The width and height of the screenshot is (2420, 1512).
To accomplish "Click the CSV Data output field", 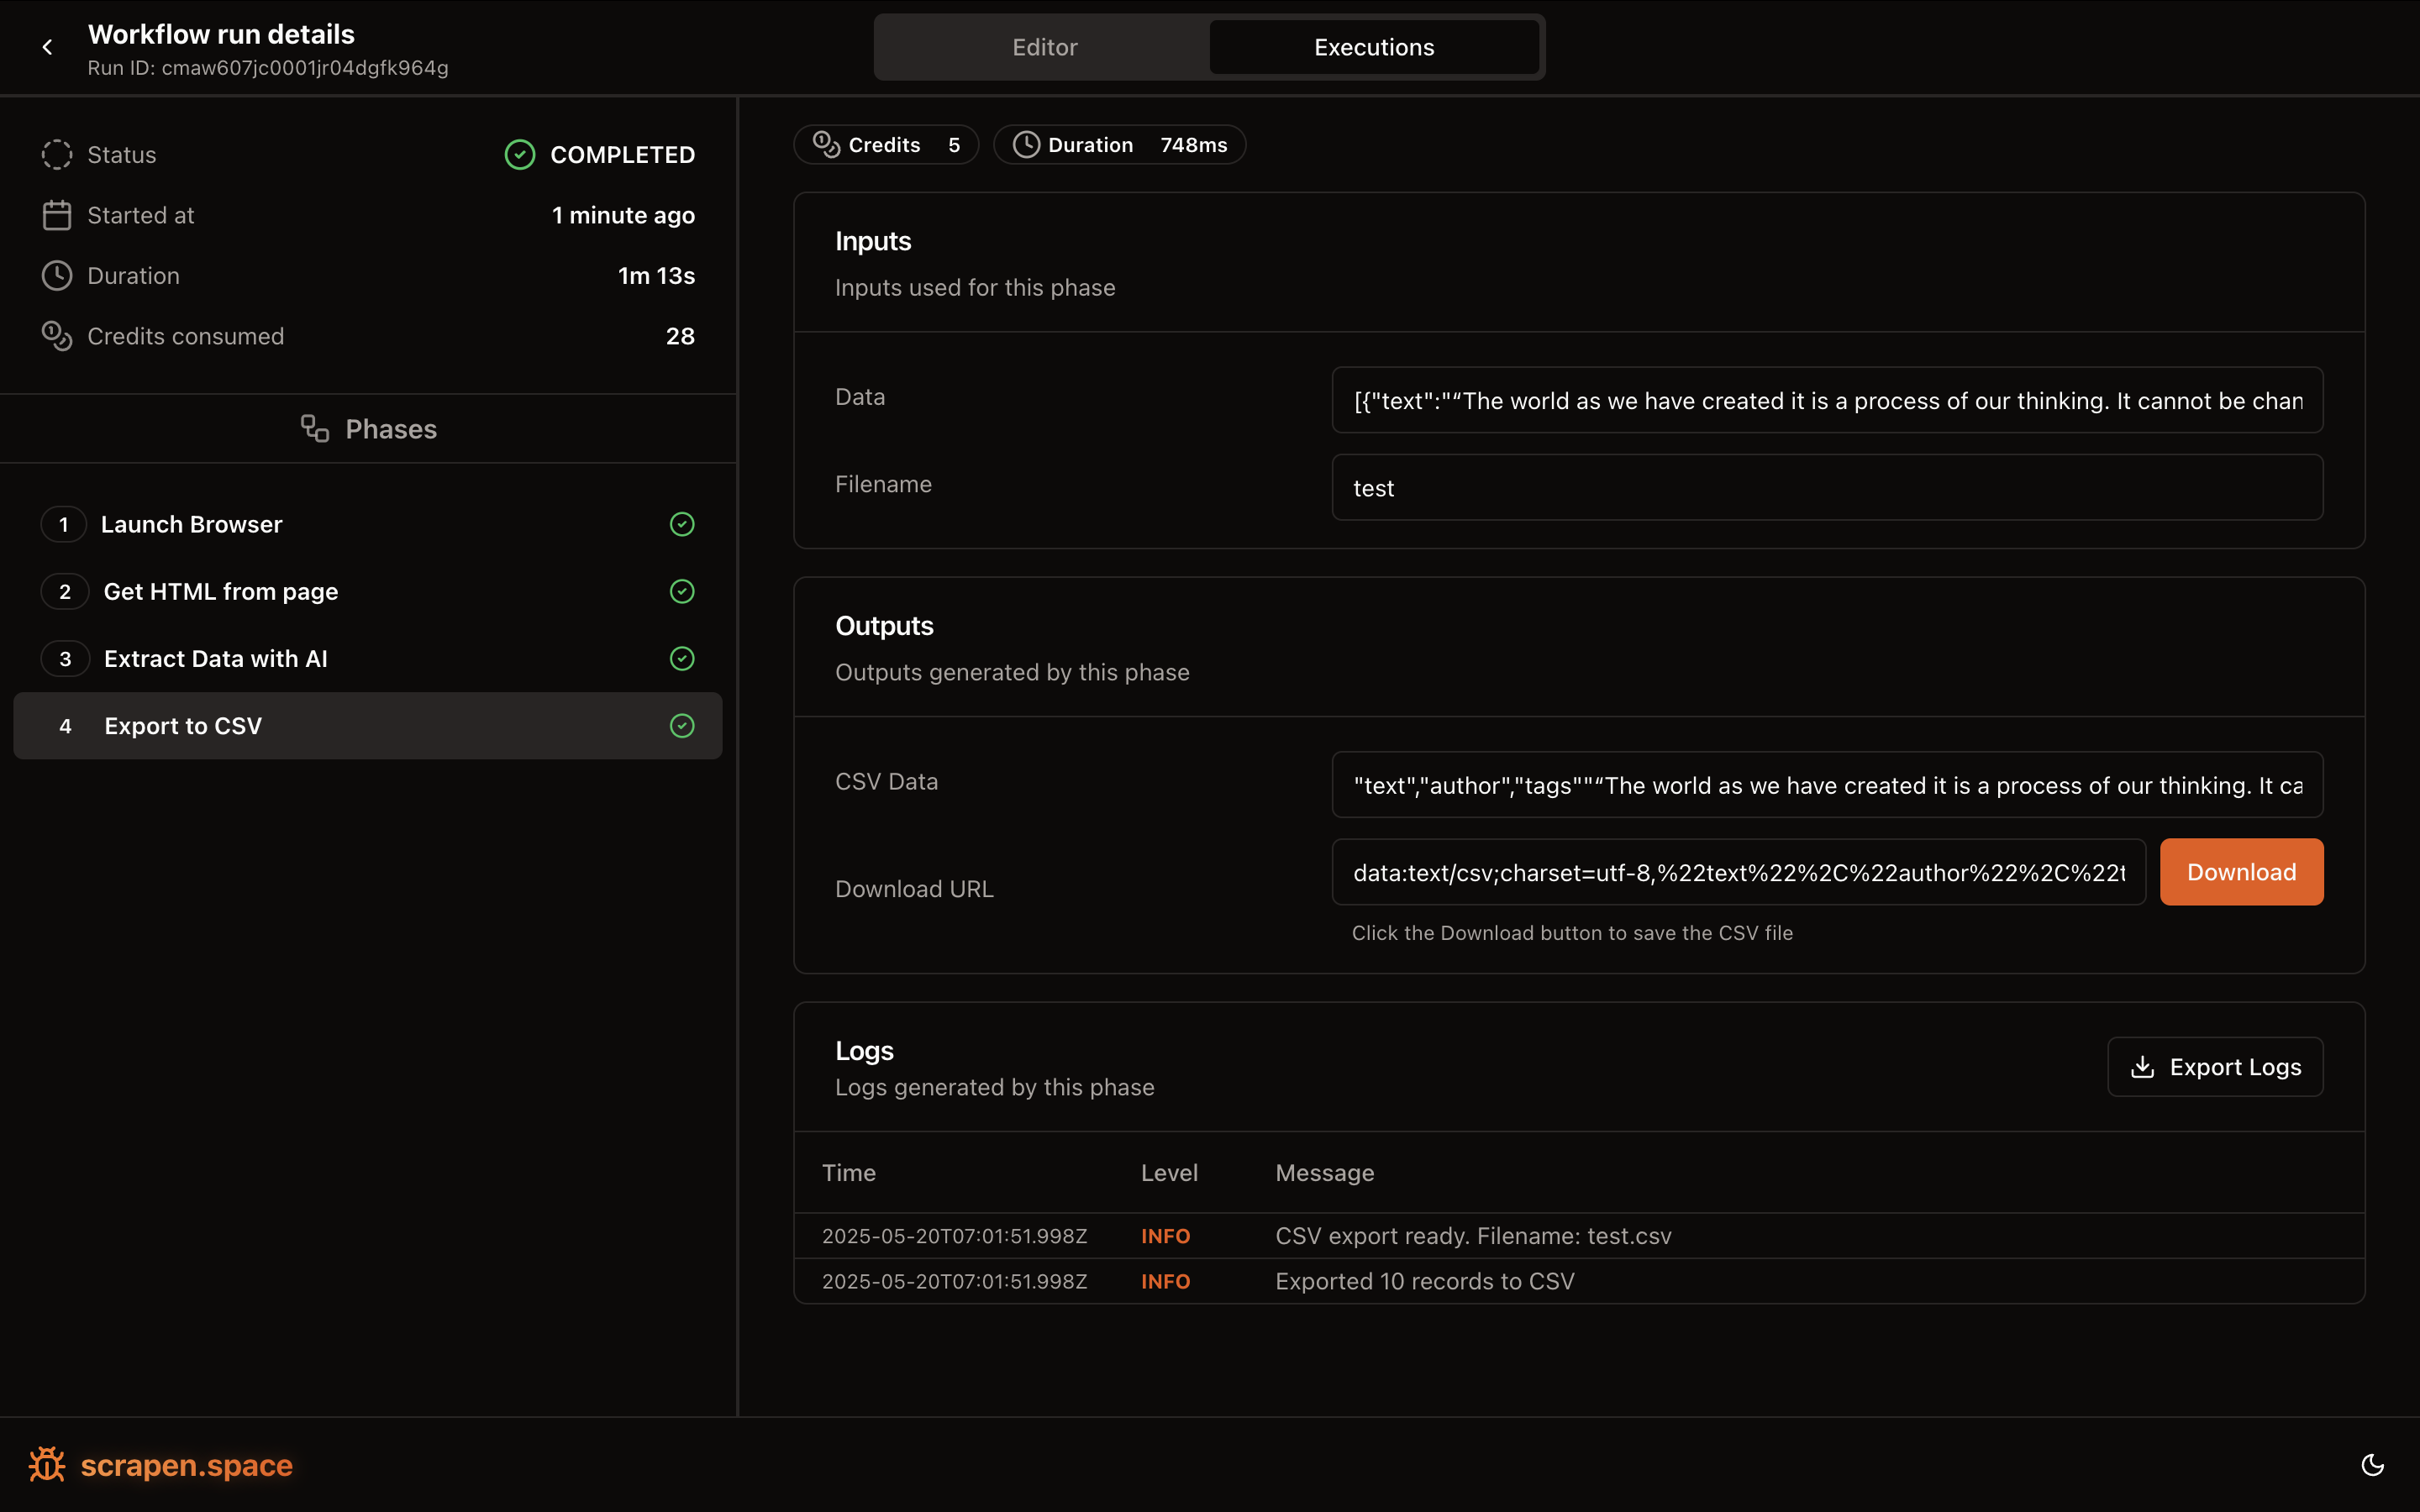I will coord(1826,785).
